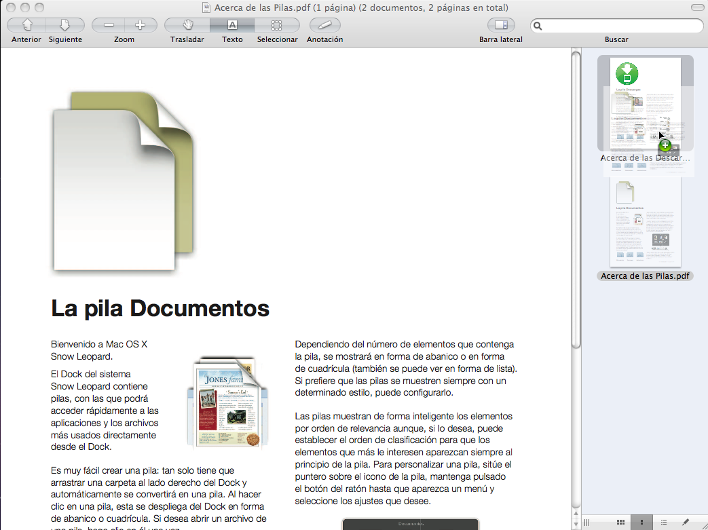Zoom in using the plus button
The width and height of the screenshot is (708, 530).
pos(141,25)
